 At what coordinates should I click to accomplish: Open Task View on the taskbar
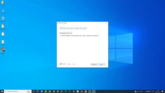point(34,91)
